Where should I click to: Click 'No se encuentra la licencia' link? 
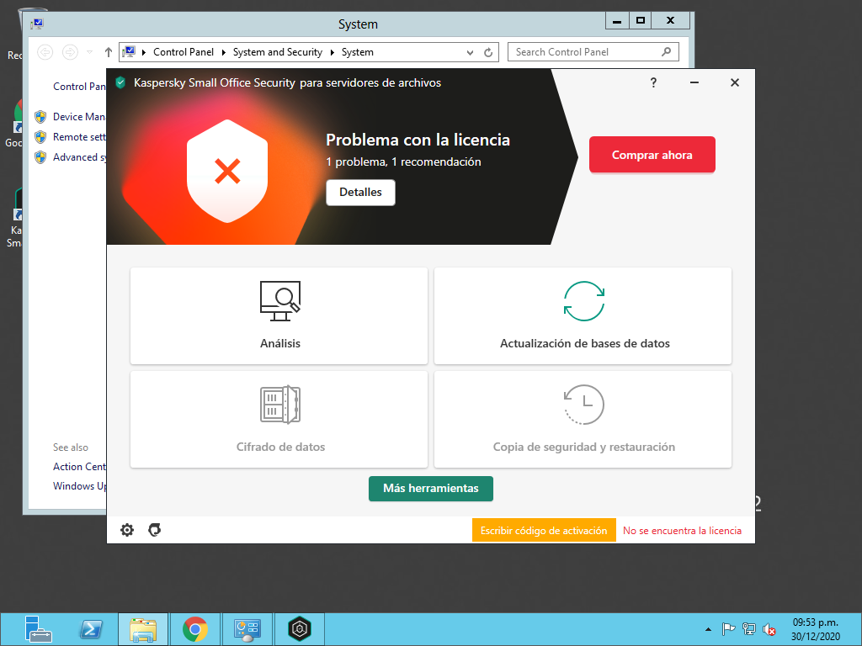point(682,531)
